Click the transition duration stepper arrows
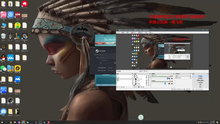 pos(190,78)
